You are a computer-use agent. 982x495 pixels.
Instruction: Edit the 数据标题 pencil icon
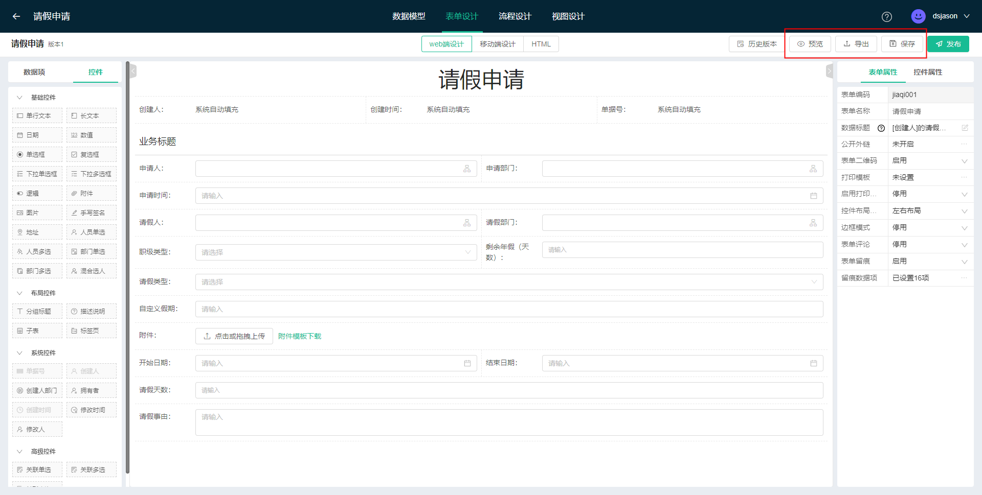(x=965, y=128)
